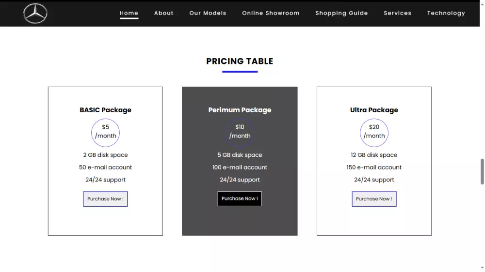The width and height of the screenshot is (485, 272).
Task: Open the Online Showroom link
Action: [271, 13]
